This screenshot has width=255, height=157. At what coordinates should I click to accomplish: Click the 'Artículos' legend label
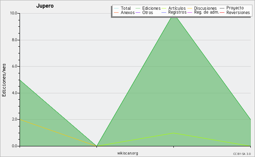(x=177, y=8)
